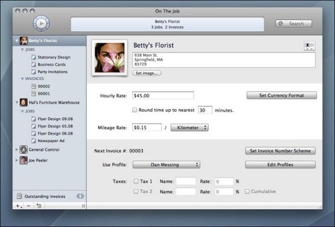Enable Round time up to nearest checkbox

[135, 110]
